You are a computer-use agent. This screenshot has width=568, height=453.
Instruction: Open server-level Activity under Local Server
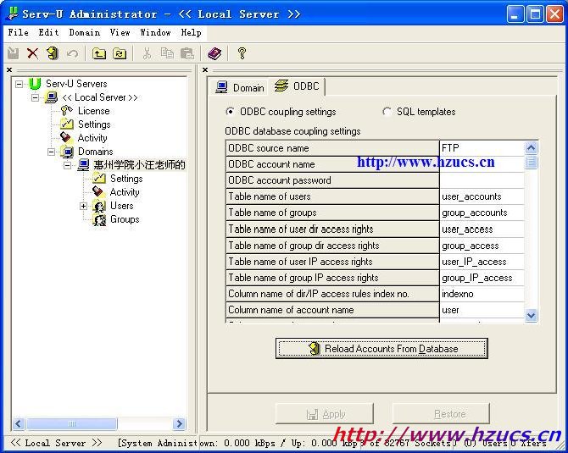[x=92, y=138]
